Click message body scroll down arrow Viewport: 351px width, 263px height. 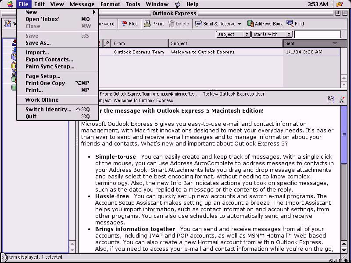click(x=344, y=250)
